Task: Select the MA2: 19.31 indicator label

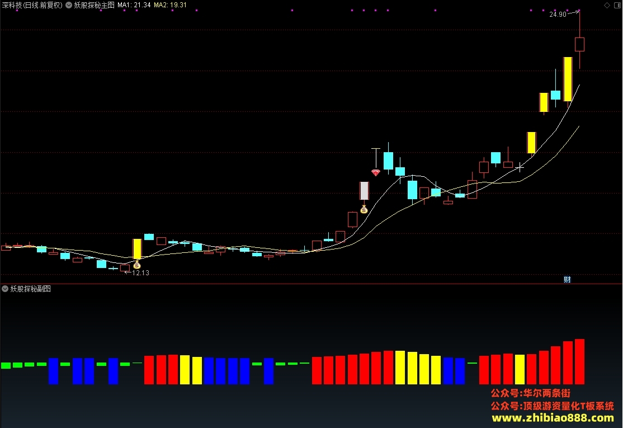Action: coord(170,5)
